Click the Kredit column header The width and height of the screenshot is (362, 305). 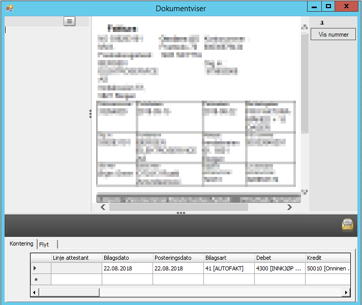[328, 258]
